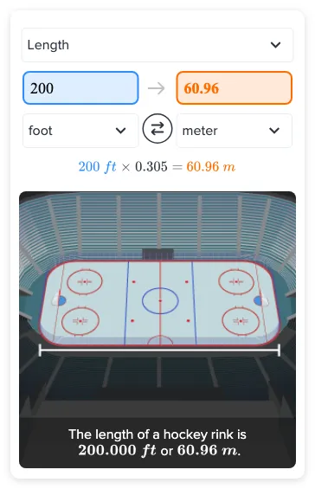
Task: Click the hockey rink caption text
Action: coord(157,442)
